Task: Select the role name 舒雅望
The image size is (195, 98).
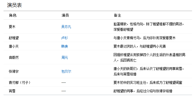Action: (x=14, y=38)
